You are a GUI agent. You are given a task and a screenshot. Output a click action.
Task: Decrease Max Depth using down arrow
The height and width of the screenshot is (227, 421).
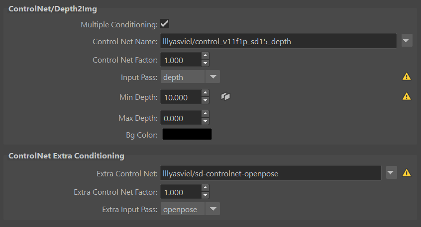[205, 121]
